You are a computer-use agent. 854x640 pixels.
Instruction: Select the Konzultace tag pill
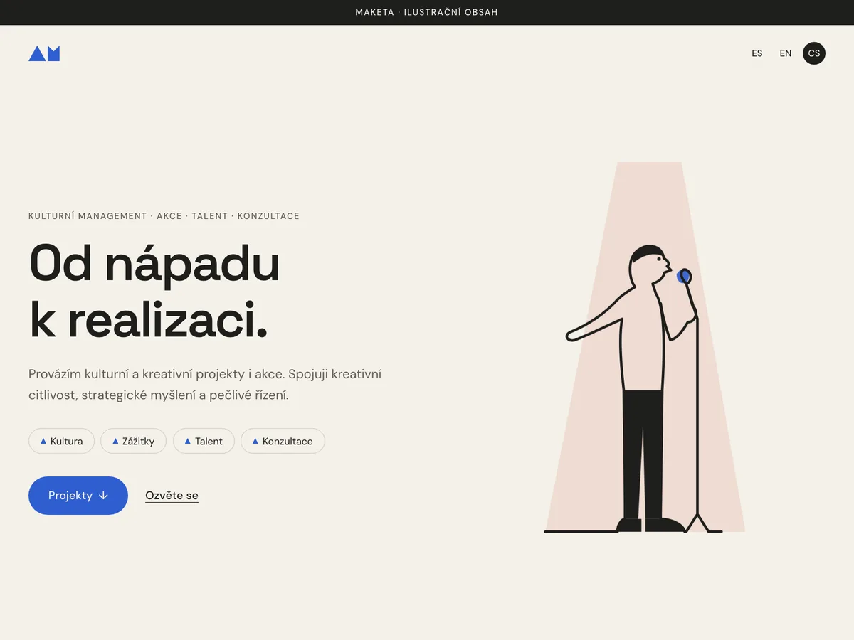coord(283,441)
